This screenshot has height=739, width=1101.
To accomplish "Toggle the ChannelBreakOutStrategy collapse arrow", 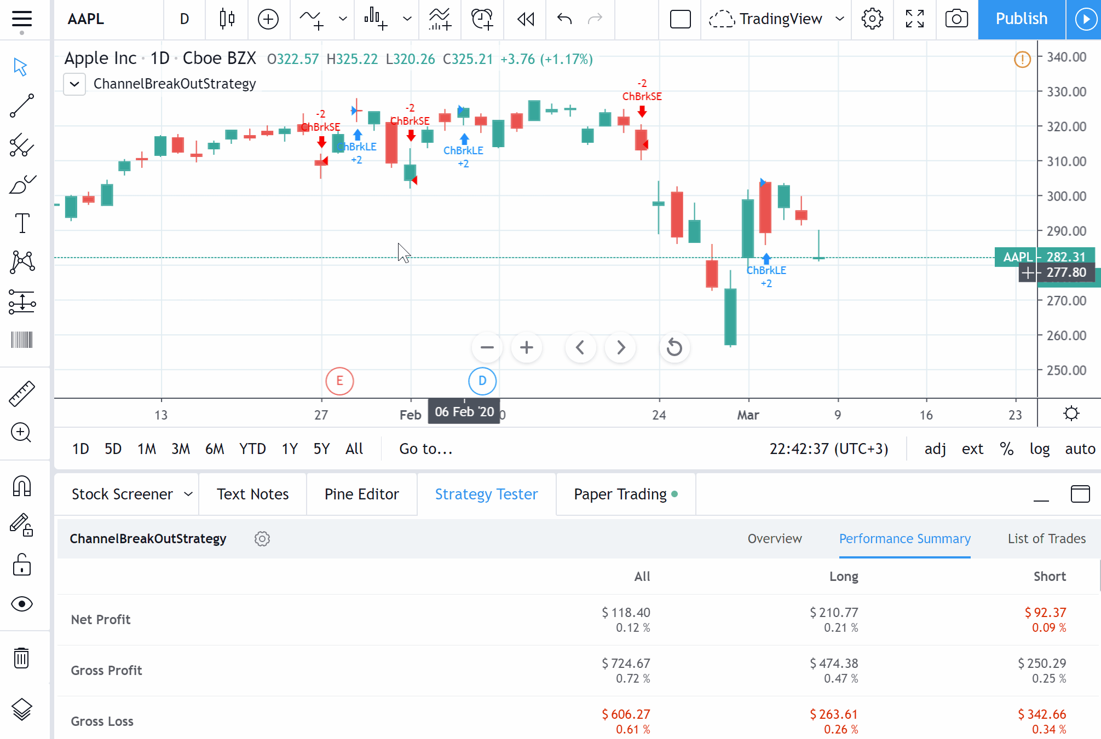I will (x=74, y=84).
